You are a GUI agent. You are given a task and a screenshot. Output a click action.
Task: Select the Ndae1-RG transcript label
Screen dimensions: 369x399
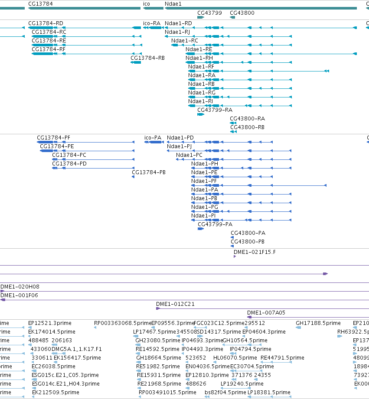point(202,93)
